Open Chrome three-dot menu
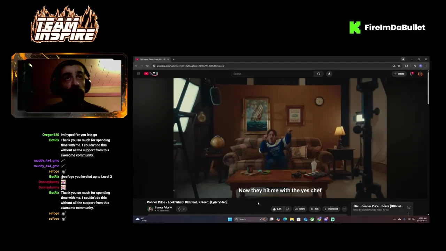The height and width of the screenshot is (251, 446). click(x=426, y=66)
